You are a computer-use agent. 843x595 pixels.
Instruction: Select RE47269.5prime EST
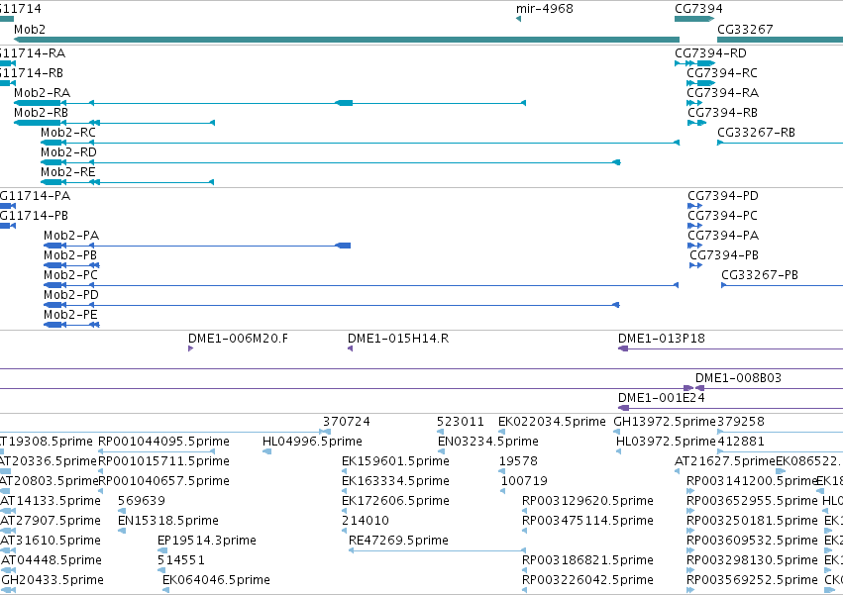[437, 550]
